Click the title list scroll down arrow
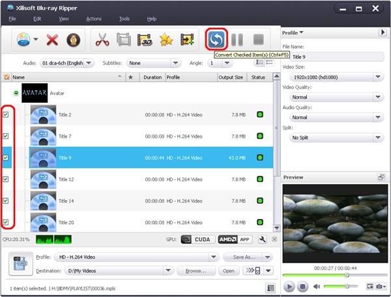 coord(276,228)
